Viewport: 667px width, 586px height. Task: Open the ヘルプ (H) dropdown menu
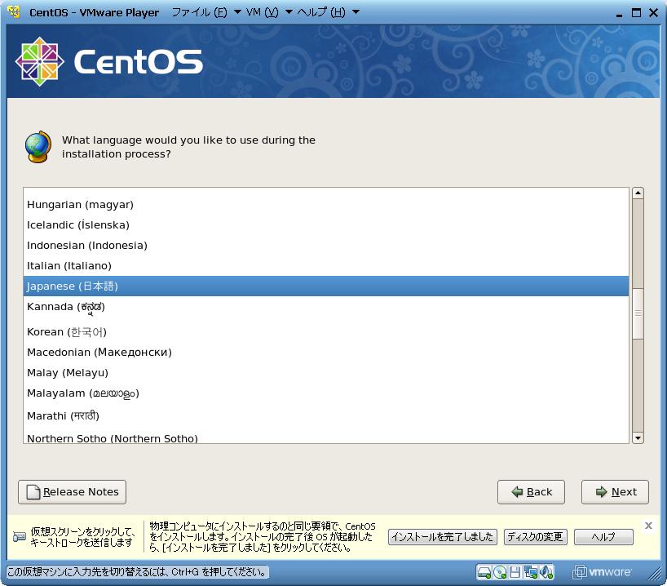[x=328, y=12]
